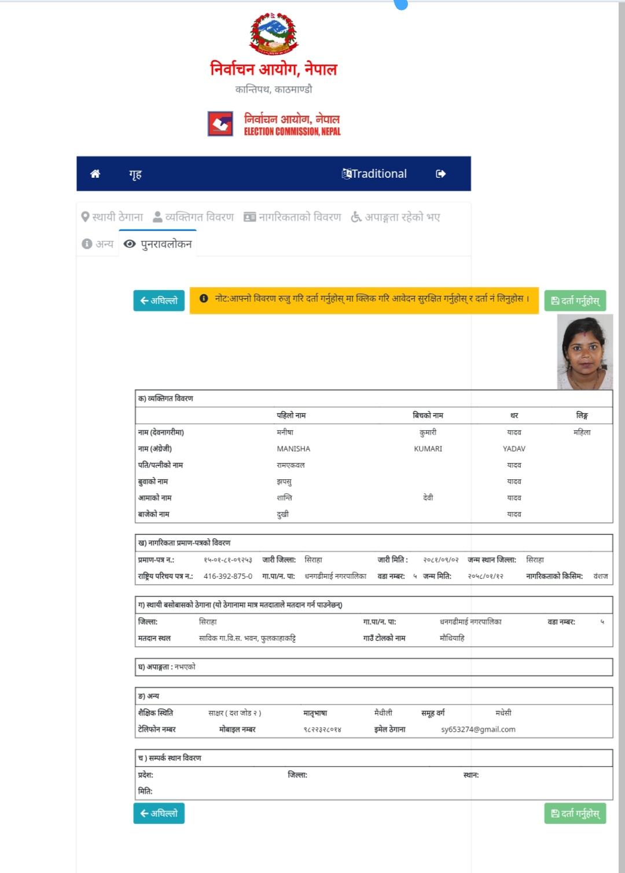Click the logout arrow icon
Image resolution: width=625 pixels, height=873 pixels.
pos(441,174)
